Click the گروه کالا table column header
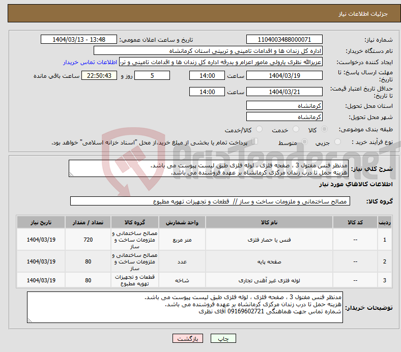The image size is (401, 352). coord(135,222)
